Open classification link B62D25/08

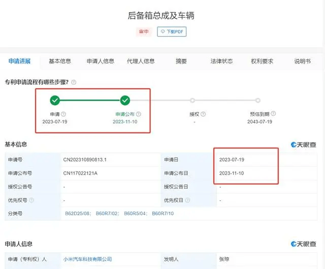[x=78, y=214]
